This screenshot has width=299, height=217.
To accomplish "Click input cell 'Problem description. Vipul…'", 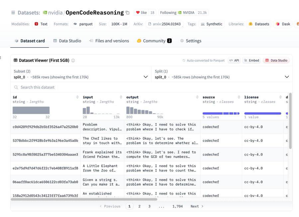I will [102, 127].
